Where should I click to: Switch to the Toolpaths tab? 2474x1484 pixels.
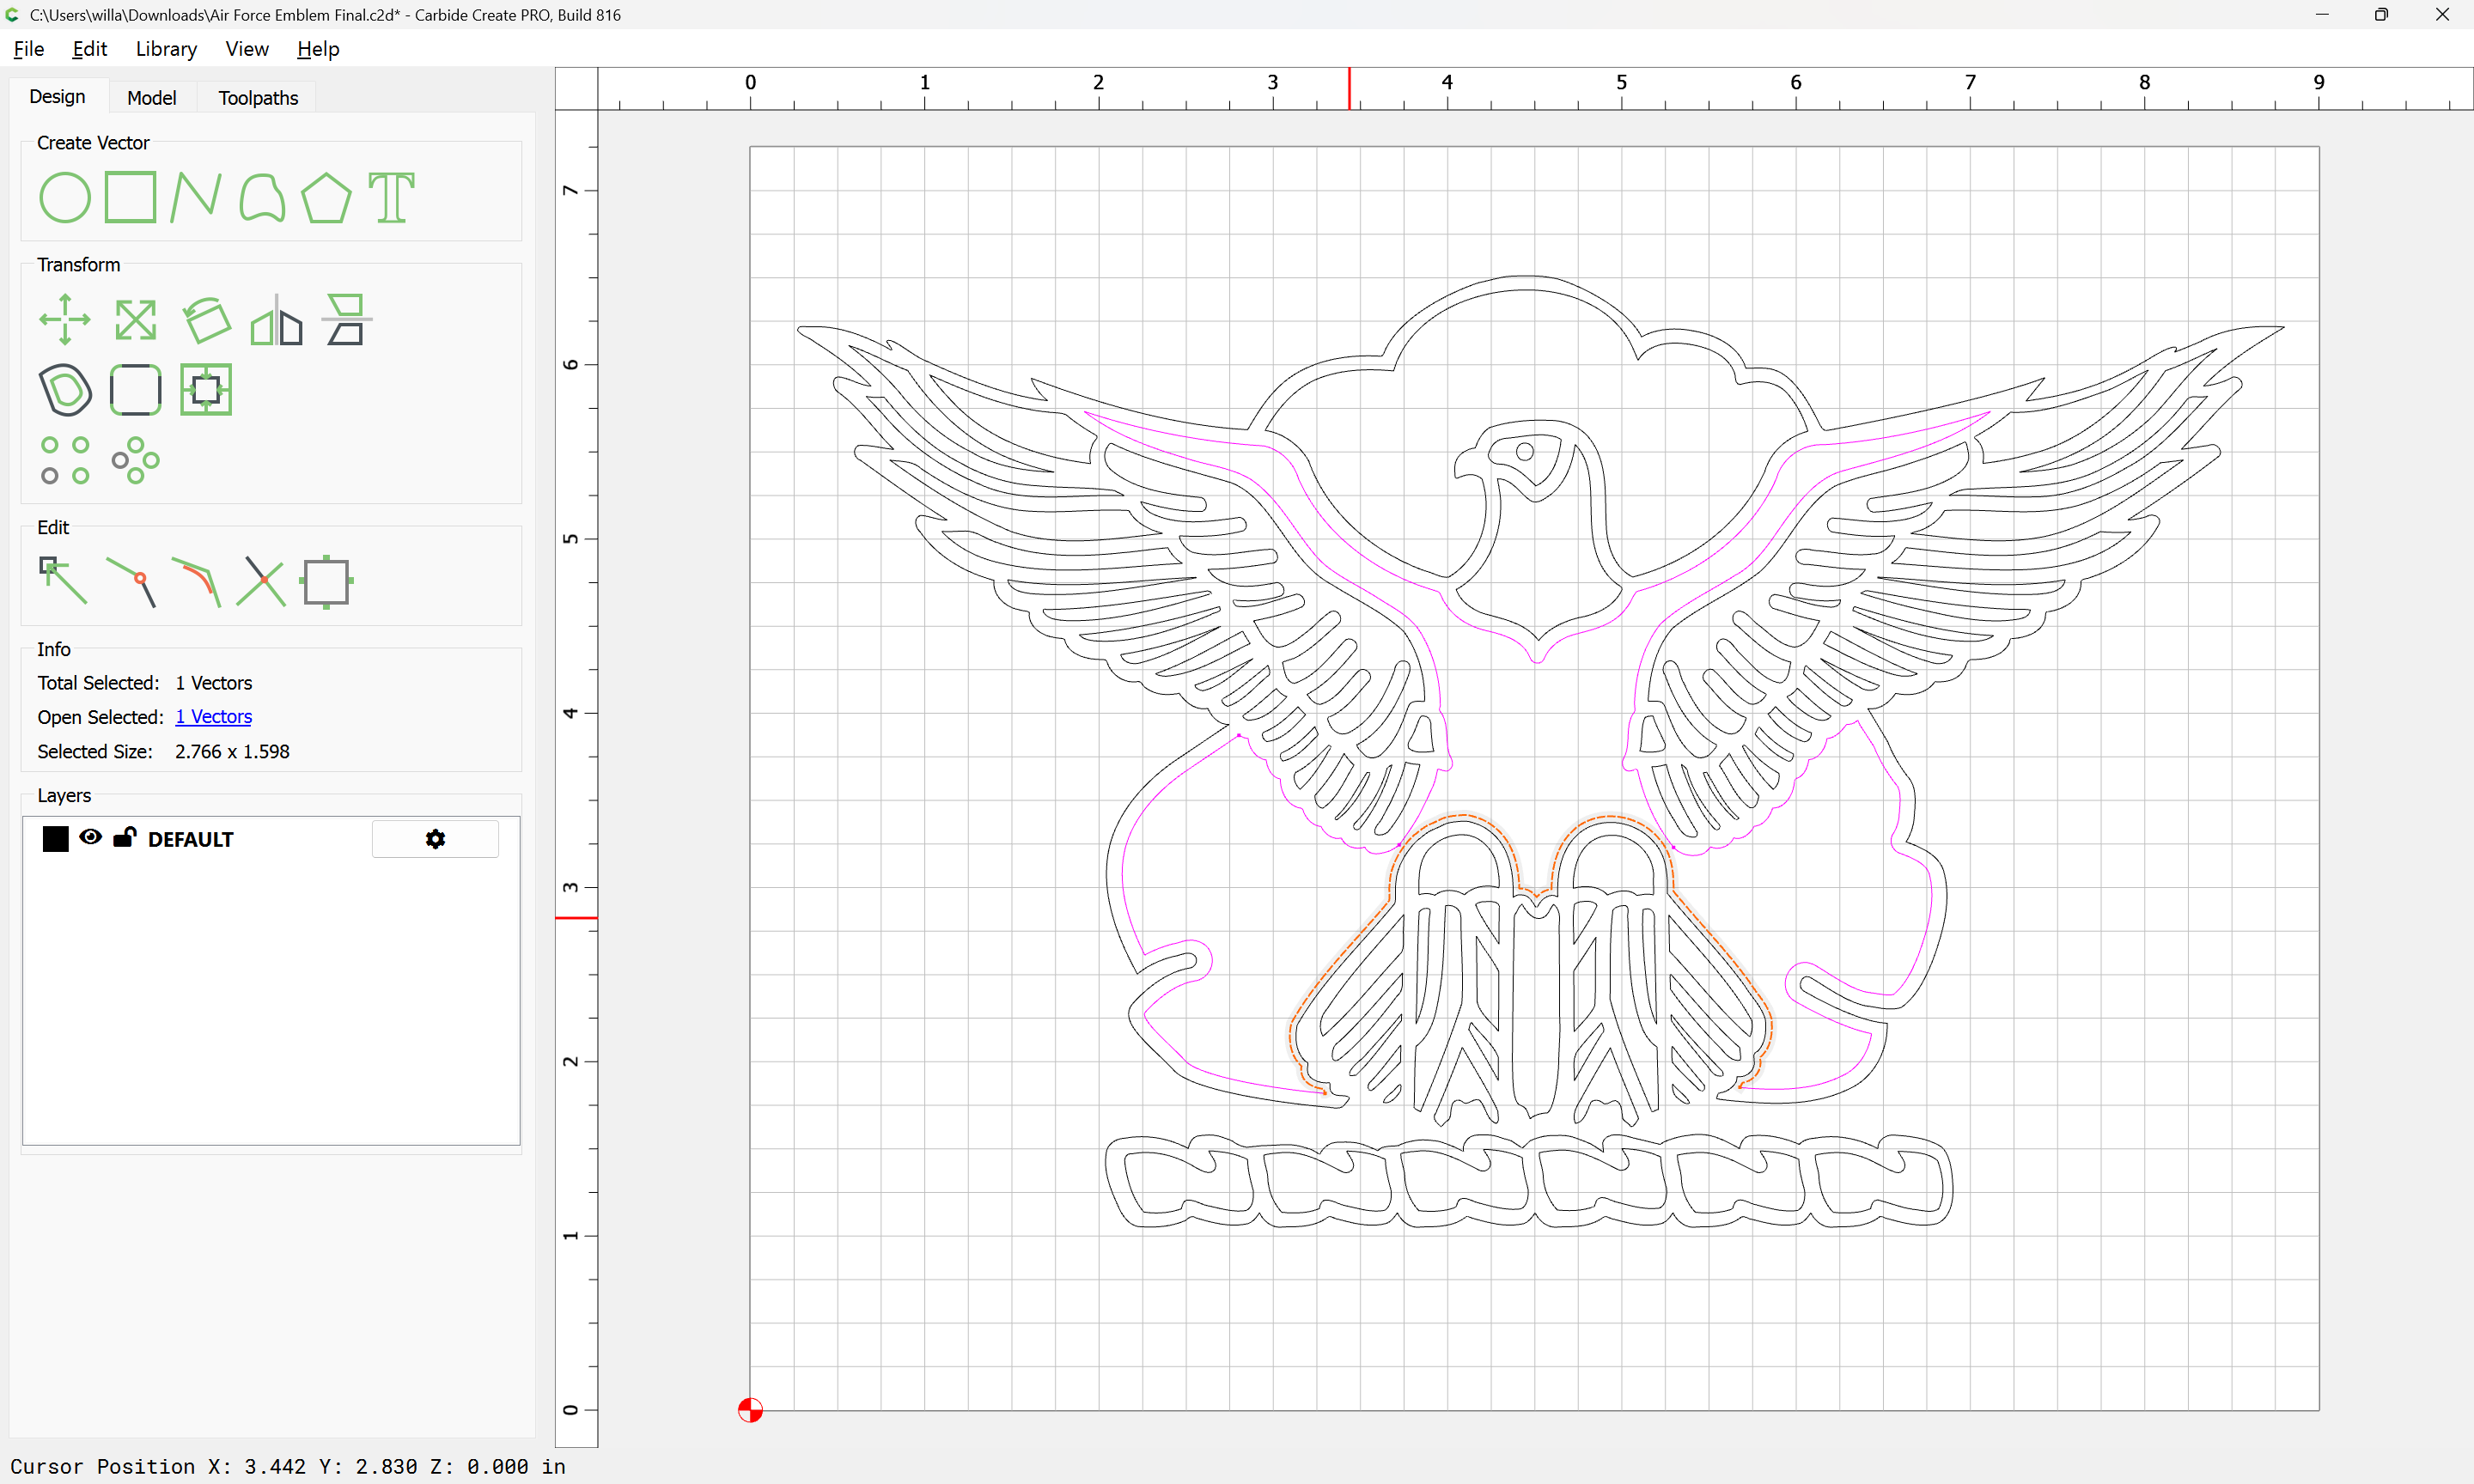[258, 98]
